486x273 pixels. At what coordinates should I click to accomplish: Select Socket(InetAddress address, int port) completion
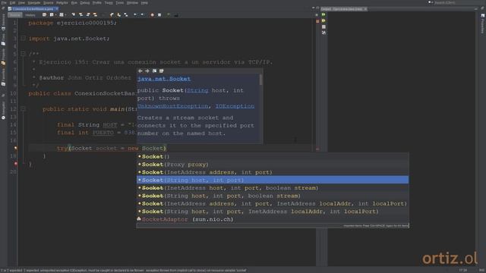click(273, 172)
